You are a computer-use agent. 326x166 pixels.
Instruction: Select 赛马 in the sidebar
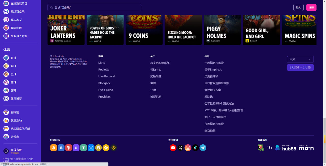tap(13, 91)
